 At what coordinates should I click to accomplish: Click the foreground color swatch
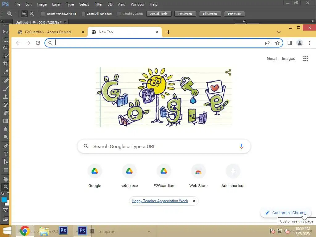pos(4,200)
